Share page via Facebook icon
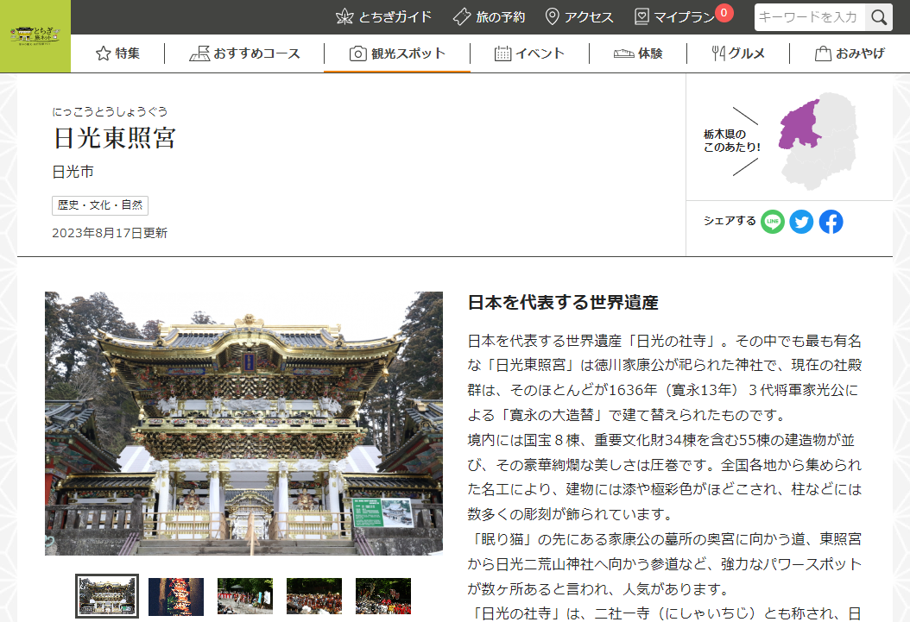Screen dimensions: 910x622 (x=831, y=222)
